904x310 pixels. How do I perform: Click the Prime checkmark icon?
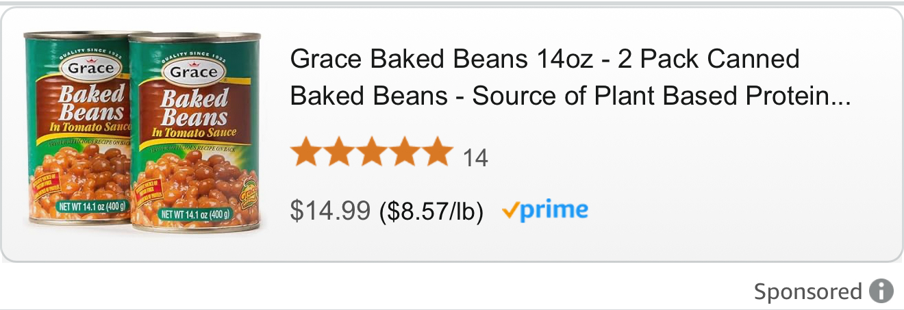pos(510,211)
